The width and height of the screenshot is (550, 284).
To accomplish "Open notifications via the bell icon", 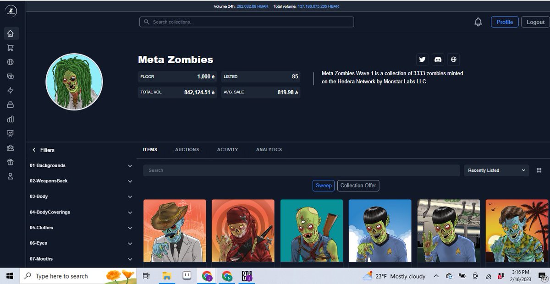I will click(478, 22).
